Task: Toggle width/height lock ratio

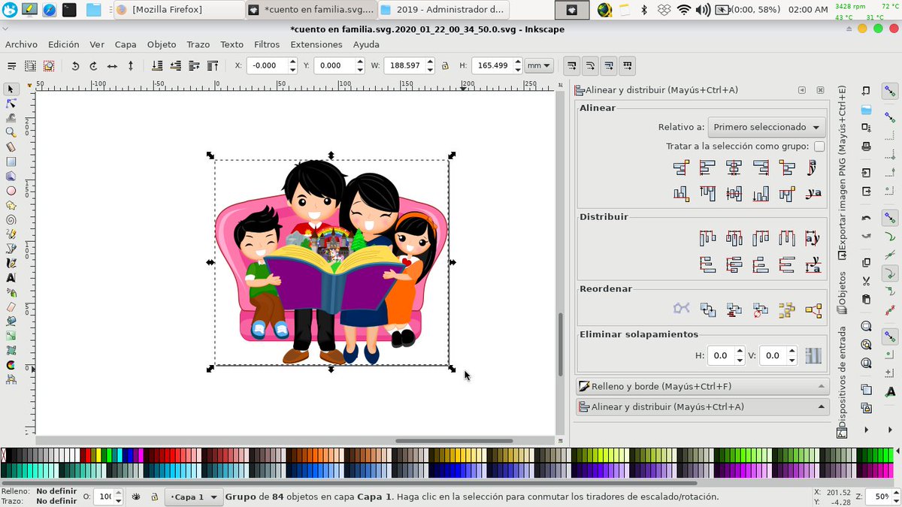Action: (x=445, y=66)
